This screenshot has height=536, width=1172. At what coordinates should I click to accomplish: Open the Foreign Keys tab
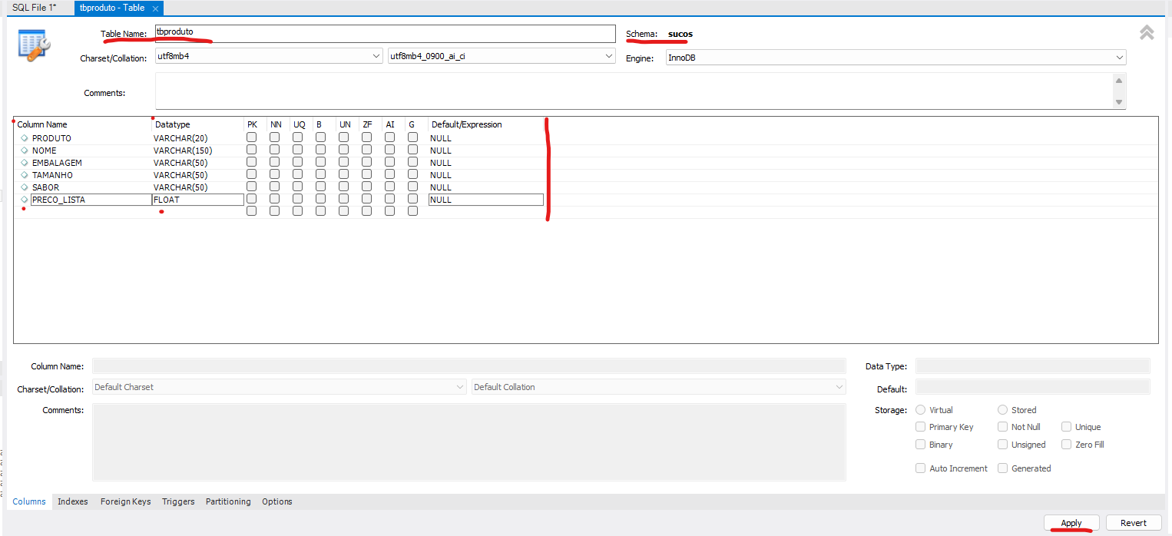(125, 501)
